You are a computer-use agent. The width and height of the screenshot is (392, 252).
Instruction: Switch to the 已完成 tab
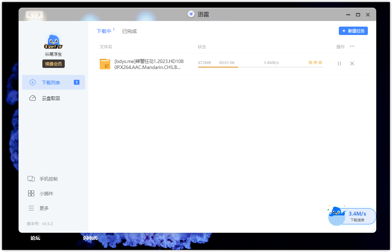click(x=129, y=31)
